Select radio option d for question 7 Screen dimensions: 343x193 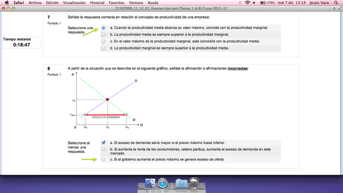coord(104,48)
